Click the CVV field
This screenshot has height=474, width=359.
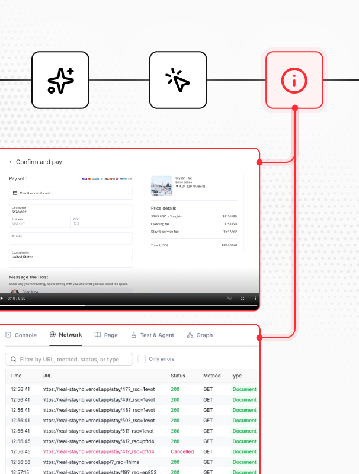click(102, 222)
